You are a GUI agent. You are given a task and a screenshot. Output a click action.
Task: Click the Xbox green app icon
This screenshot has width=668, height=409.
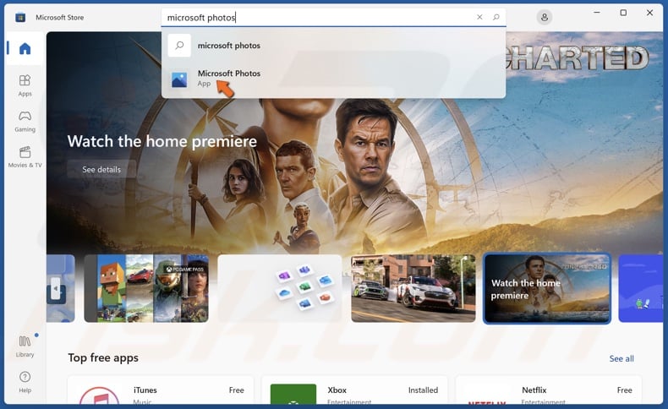(293, 394)
